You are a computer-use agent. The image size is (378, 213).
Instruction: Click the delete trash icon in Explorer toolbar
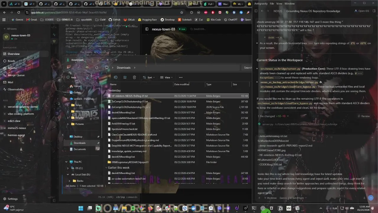[134, 78]
